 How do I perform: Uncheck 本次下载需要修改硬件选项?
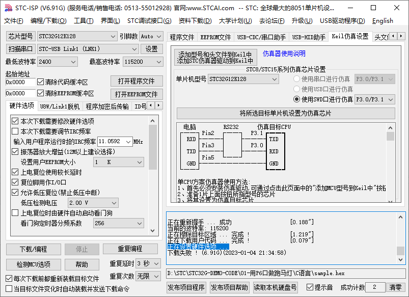[15, 121]
